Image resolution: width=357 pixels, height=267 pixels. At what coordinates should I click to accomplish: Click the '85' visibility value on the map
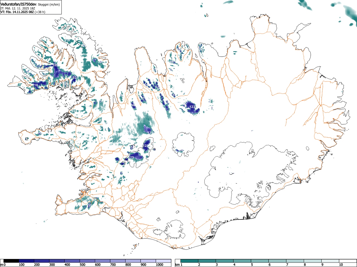(74, 111)
